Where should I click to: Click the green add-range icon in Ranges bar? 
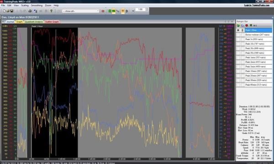[238, 26]
